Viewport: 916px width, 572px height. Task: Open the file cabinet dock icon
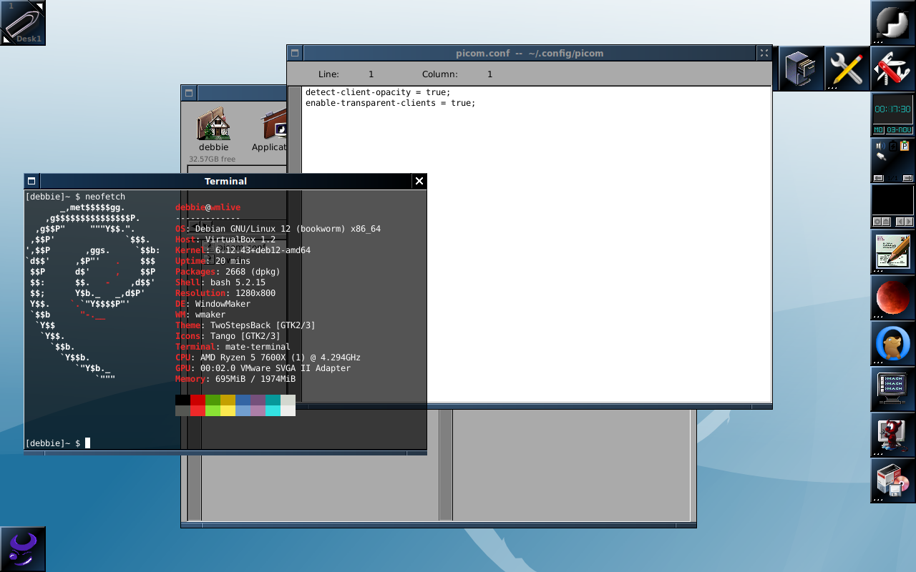click(x=801, y=69)
